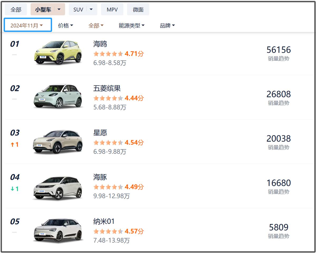Expand the SUV dropdown arrow

(x=91, y=9)
